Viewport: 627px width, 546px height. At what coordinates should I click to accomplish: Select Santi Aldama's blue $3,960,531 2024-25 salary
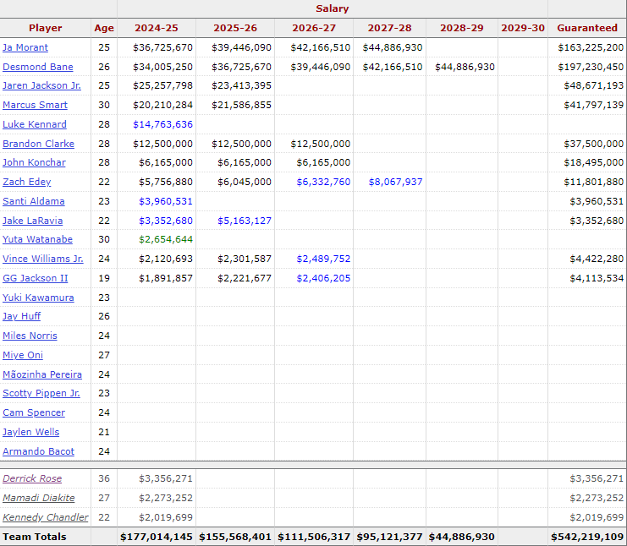(166, 201)
